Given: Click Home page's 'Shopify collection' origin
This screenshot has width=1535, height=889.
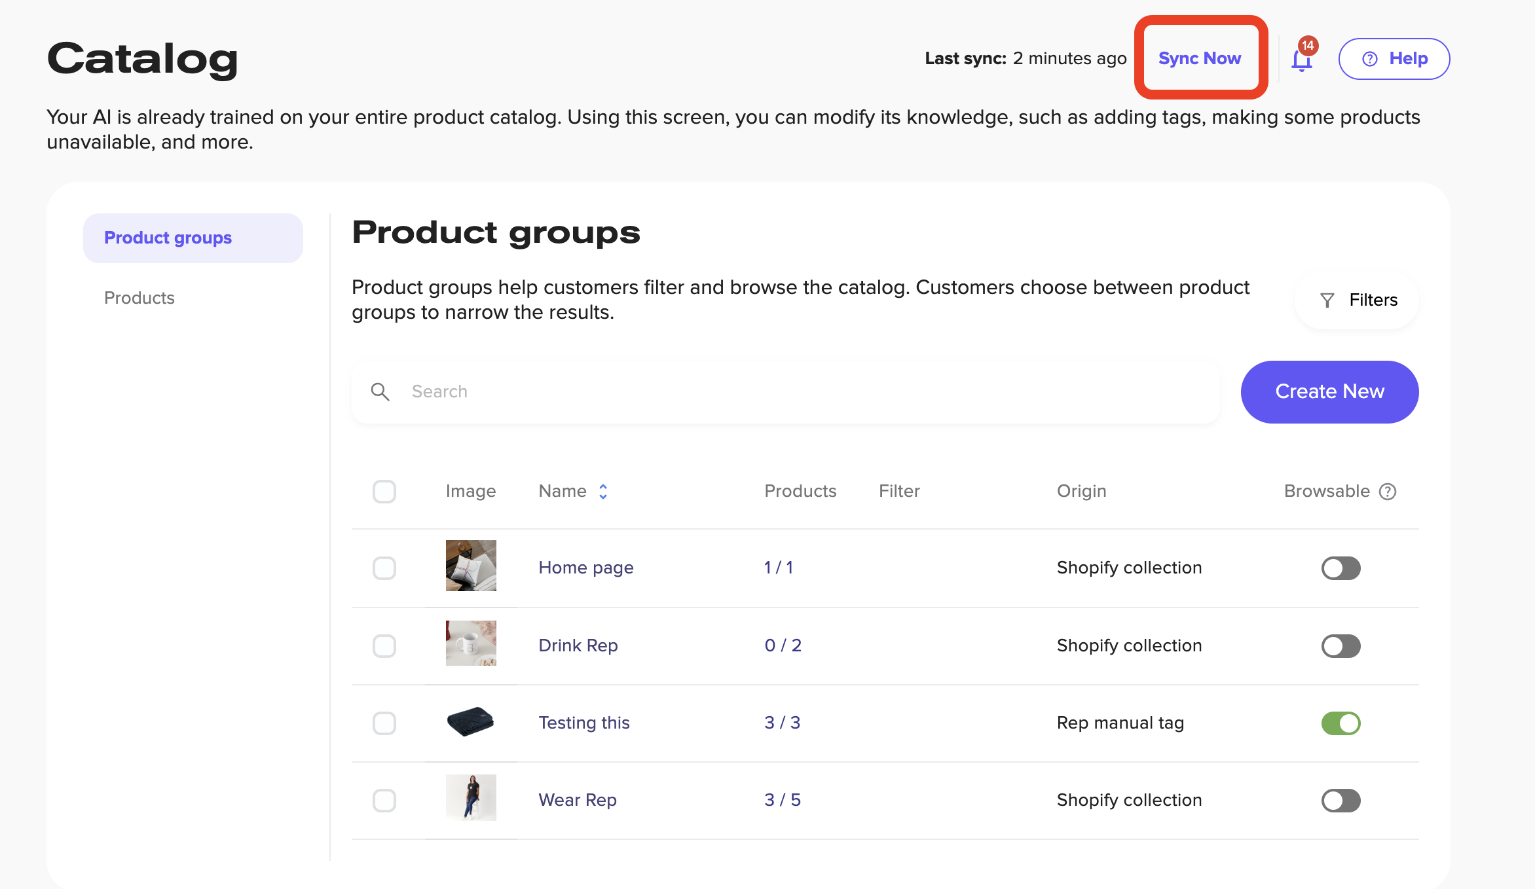Looking at the screenshot, I should click(1130, 568).
